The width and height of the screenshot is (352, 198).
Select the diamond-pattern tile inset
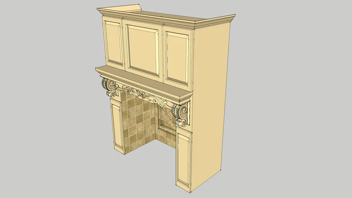pyautogui.click(x=166, y=118)
